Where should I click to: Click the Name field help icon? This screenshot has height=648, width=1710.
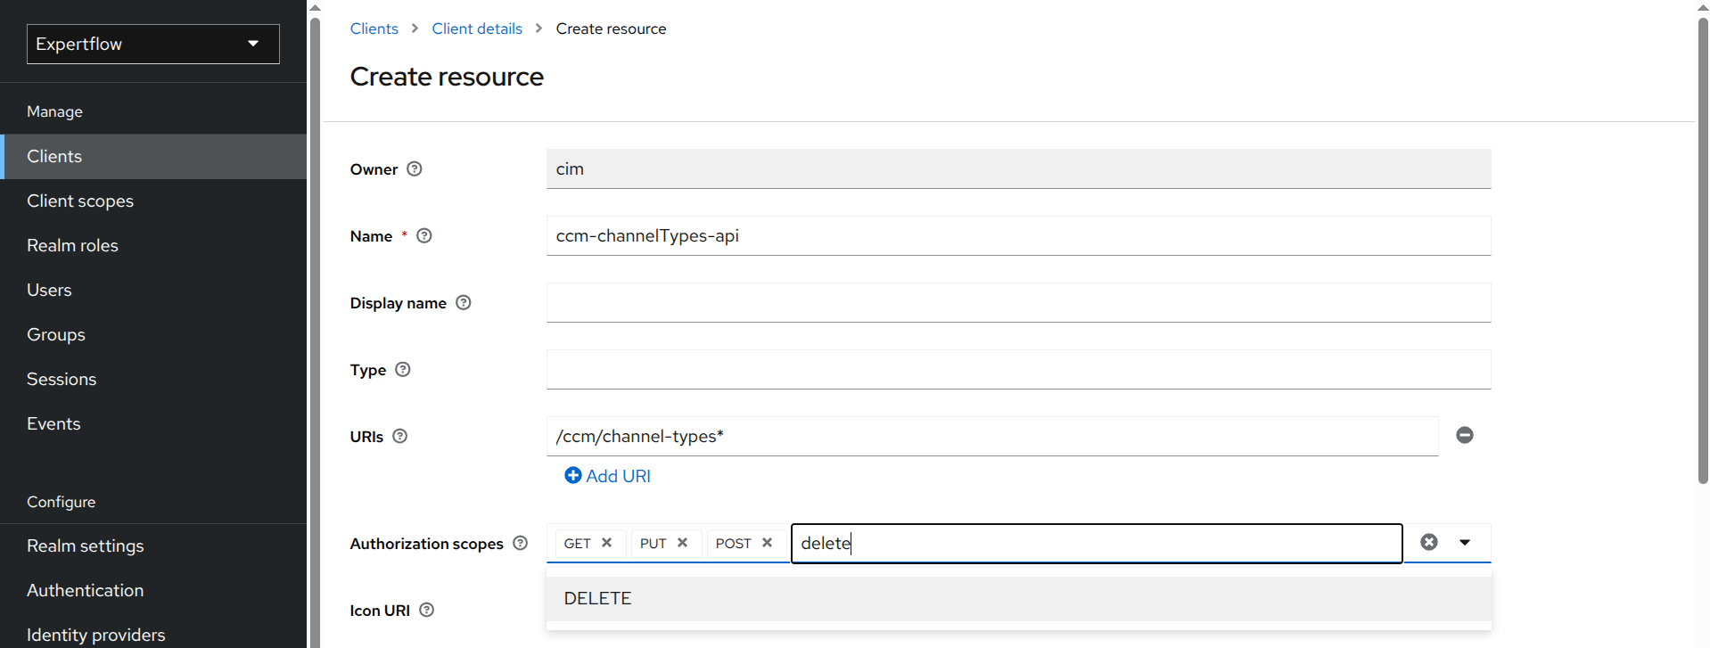click(x=424, y=236)
